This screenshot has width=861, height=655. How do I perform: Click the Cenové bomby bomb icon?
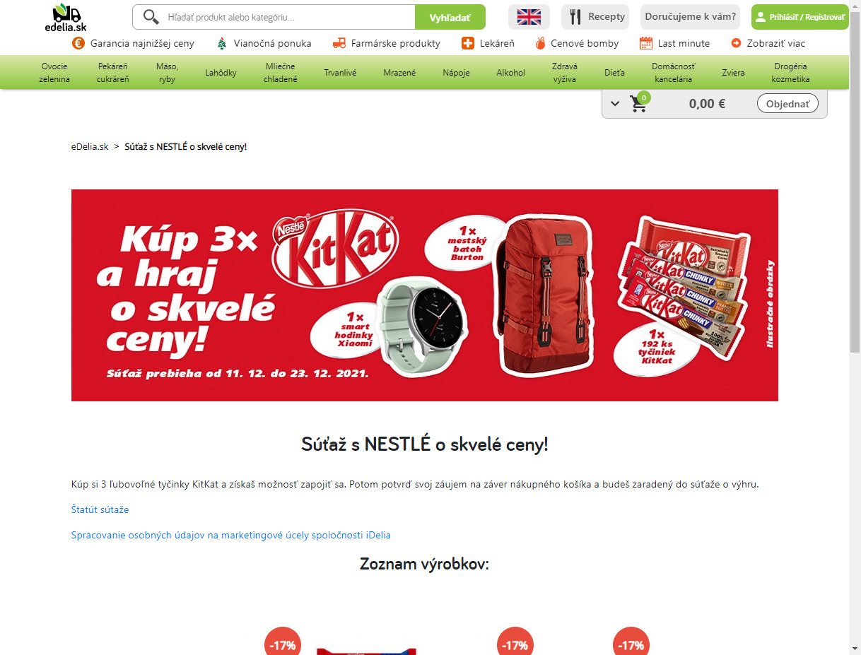[540, 43]
